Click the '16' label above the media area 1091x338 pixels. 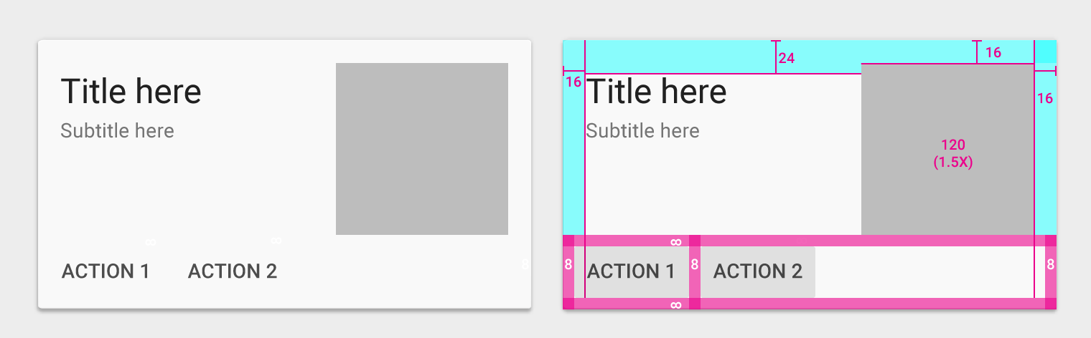click(x=993, y=52)
